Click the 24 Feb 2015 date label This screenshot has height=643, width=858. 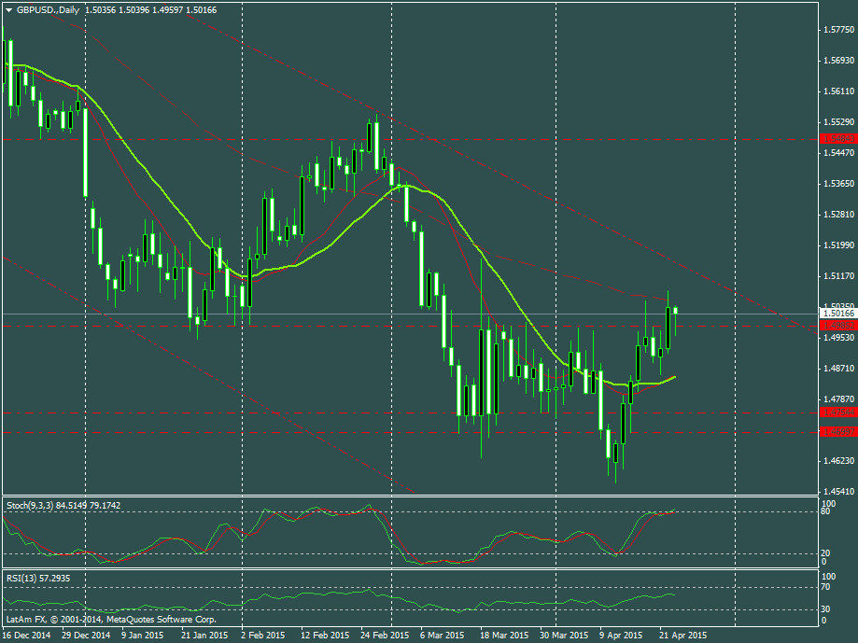(x=386, y=635)
